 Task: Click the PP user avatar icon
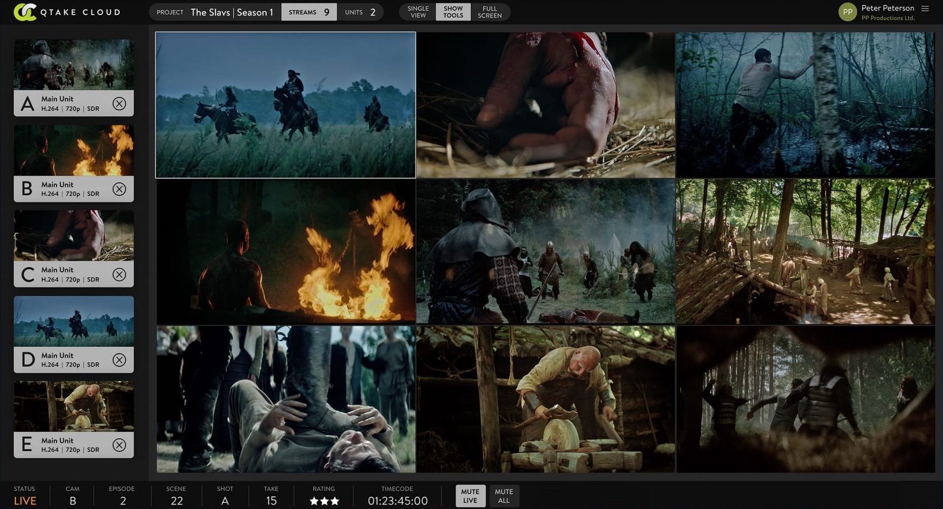tap(847, 12)
